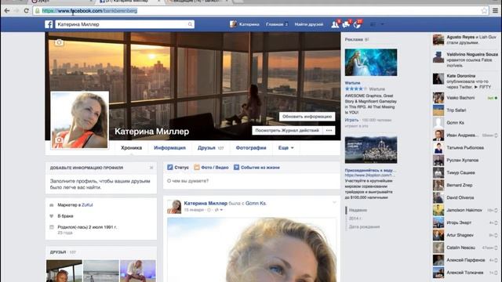Image resolution: width=502 pixels, height=282 pixels.
Task: Click the Wartune ad image
Action: (x=371, y=63)
